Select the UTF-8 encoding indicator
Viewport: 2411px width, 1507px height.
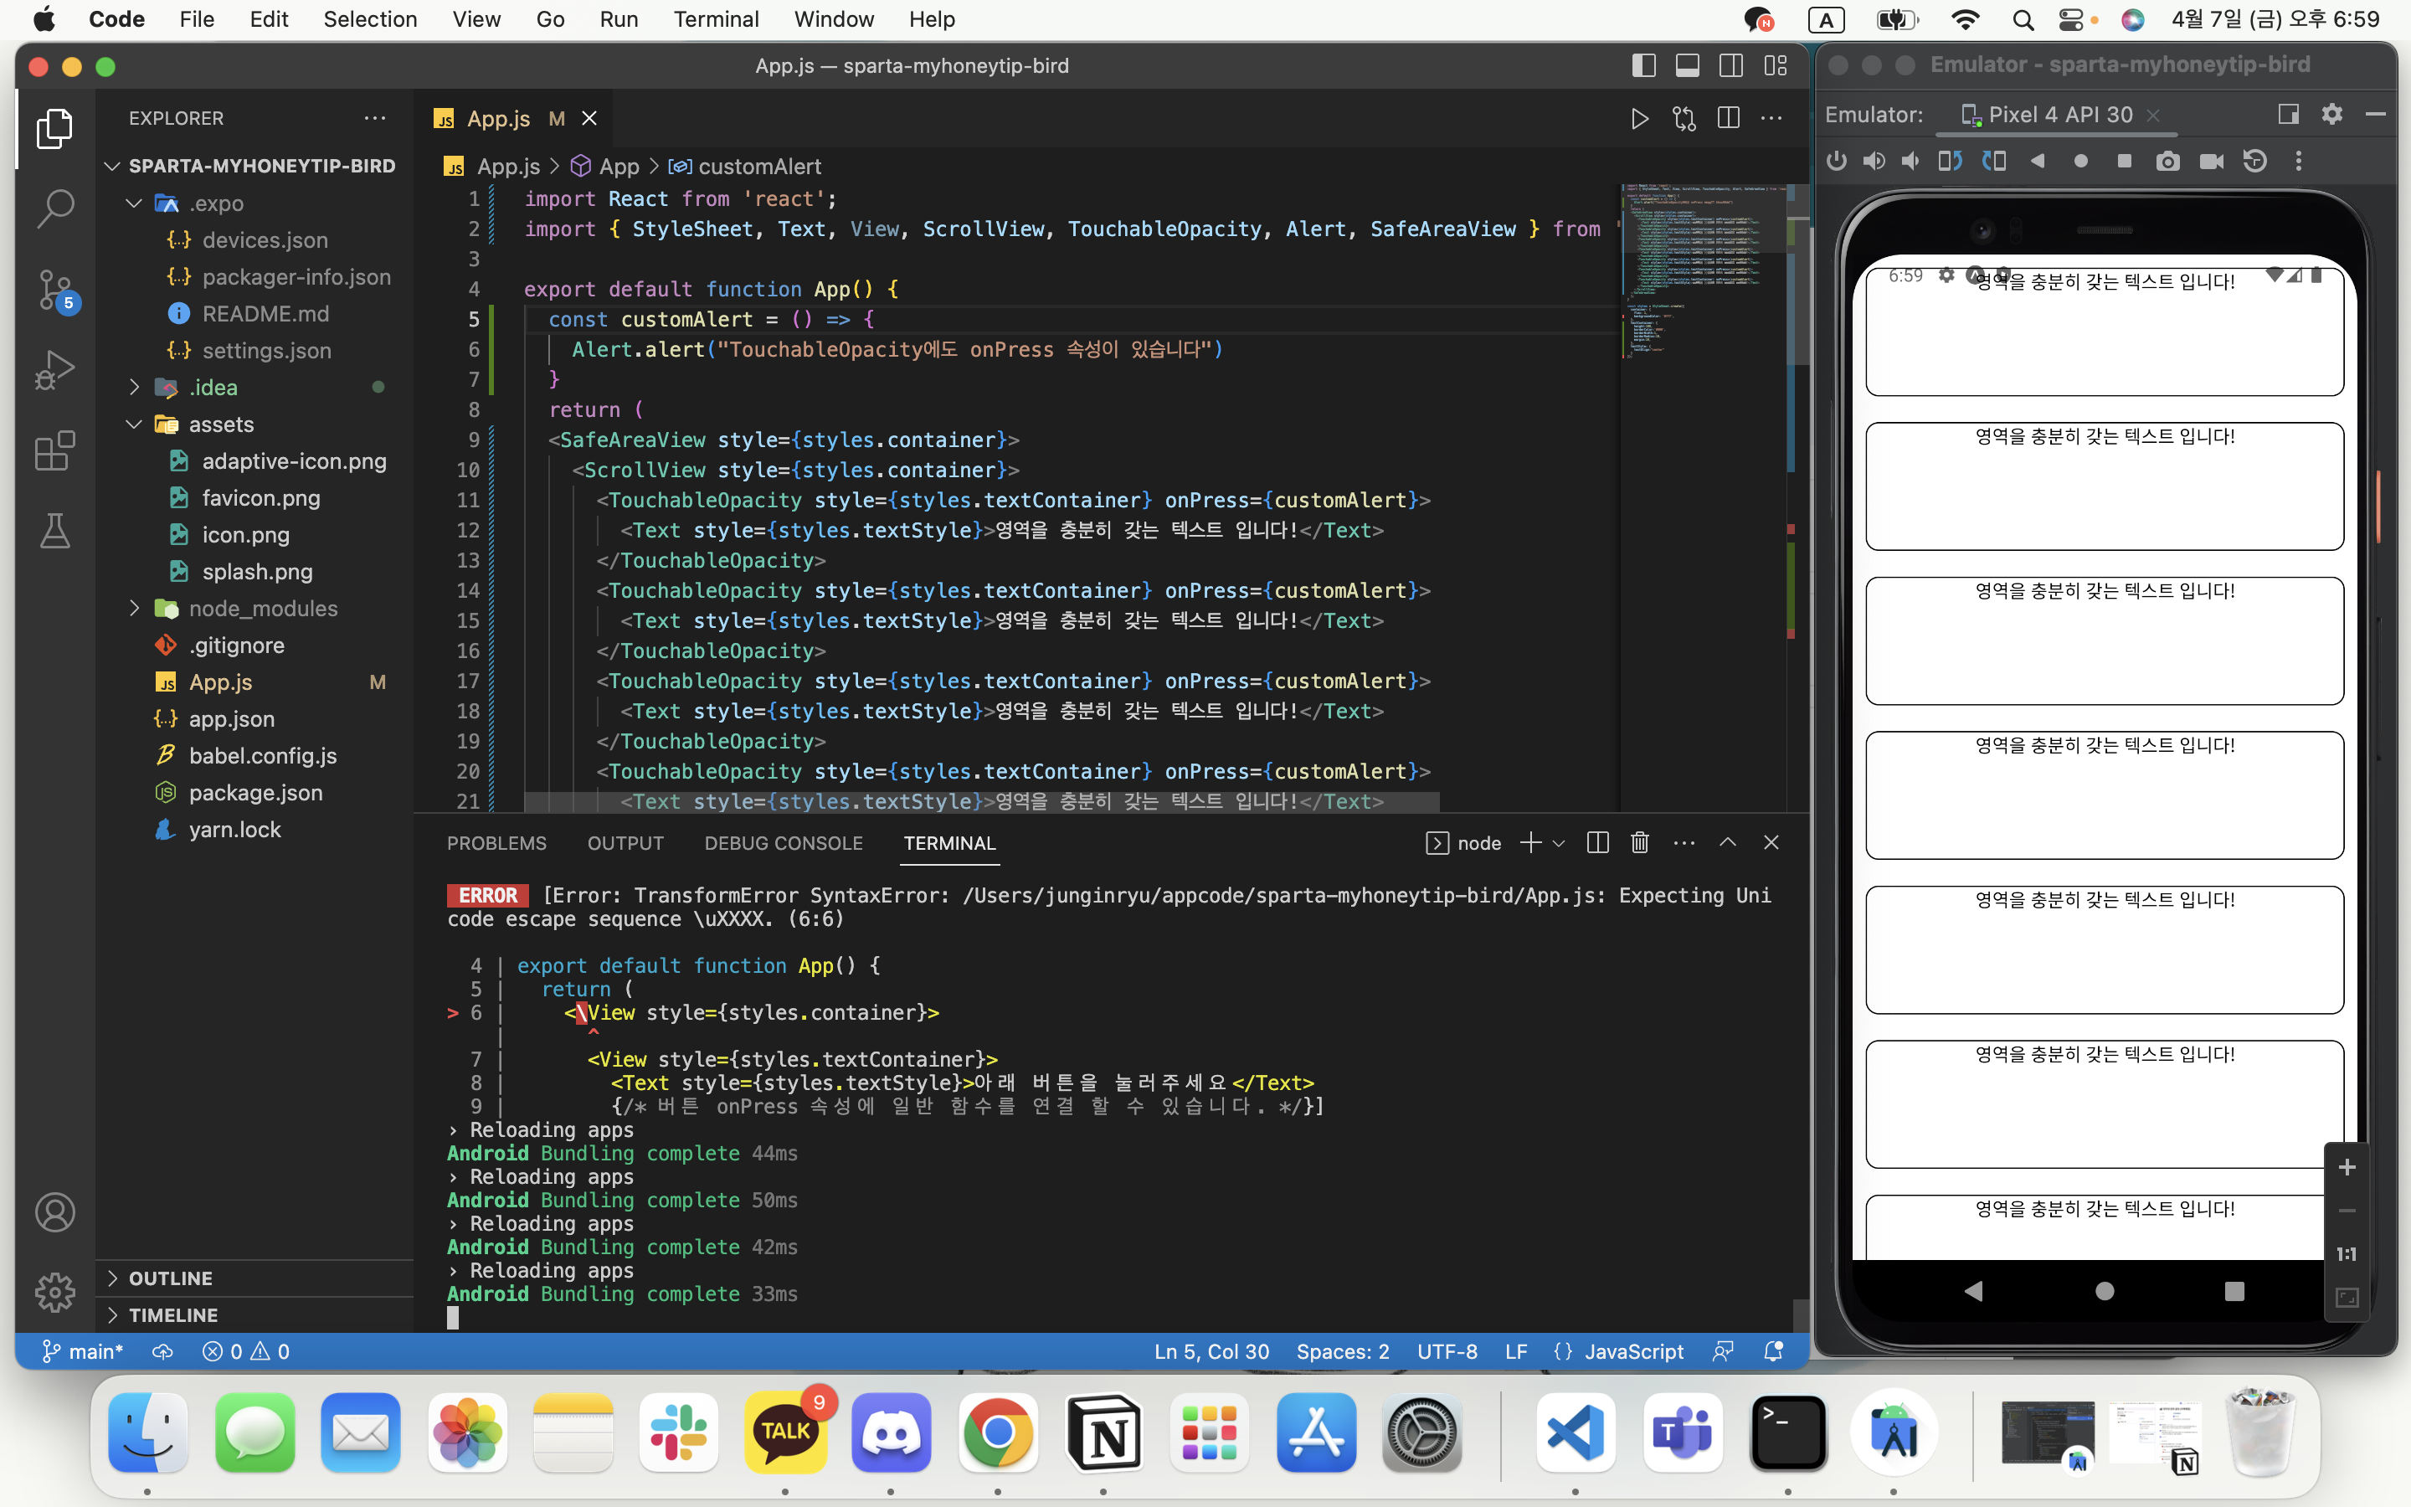[x=1447, y=1351]
